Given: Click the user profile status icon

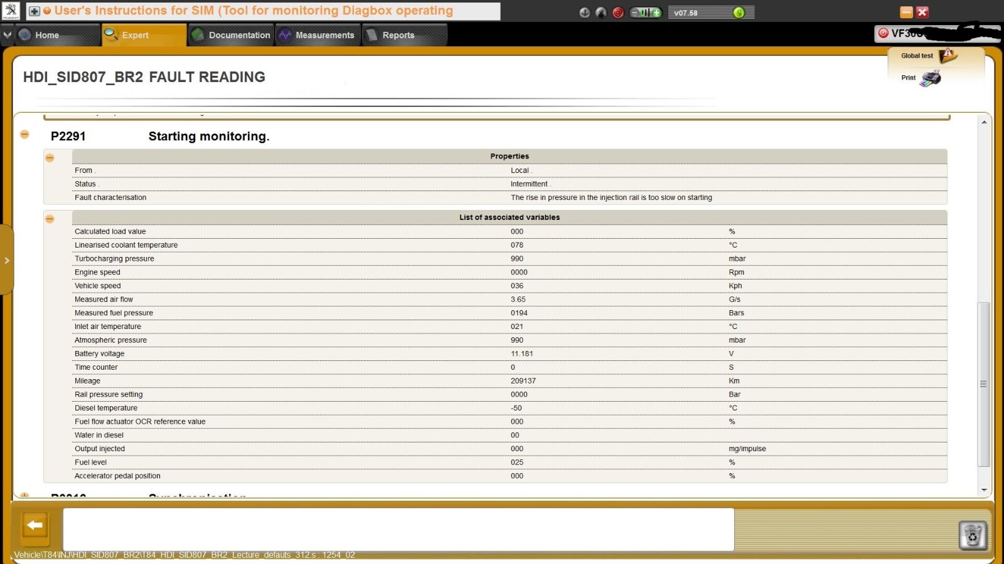Looking at the screenshot, I should pyautogui.click(x=601, y=13).
